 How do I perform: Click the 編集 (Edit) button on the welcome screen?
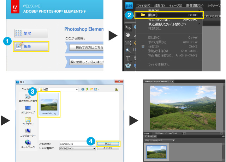pos(31,46)
